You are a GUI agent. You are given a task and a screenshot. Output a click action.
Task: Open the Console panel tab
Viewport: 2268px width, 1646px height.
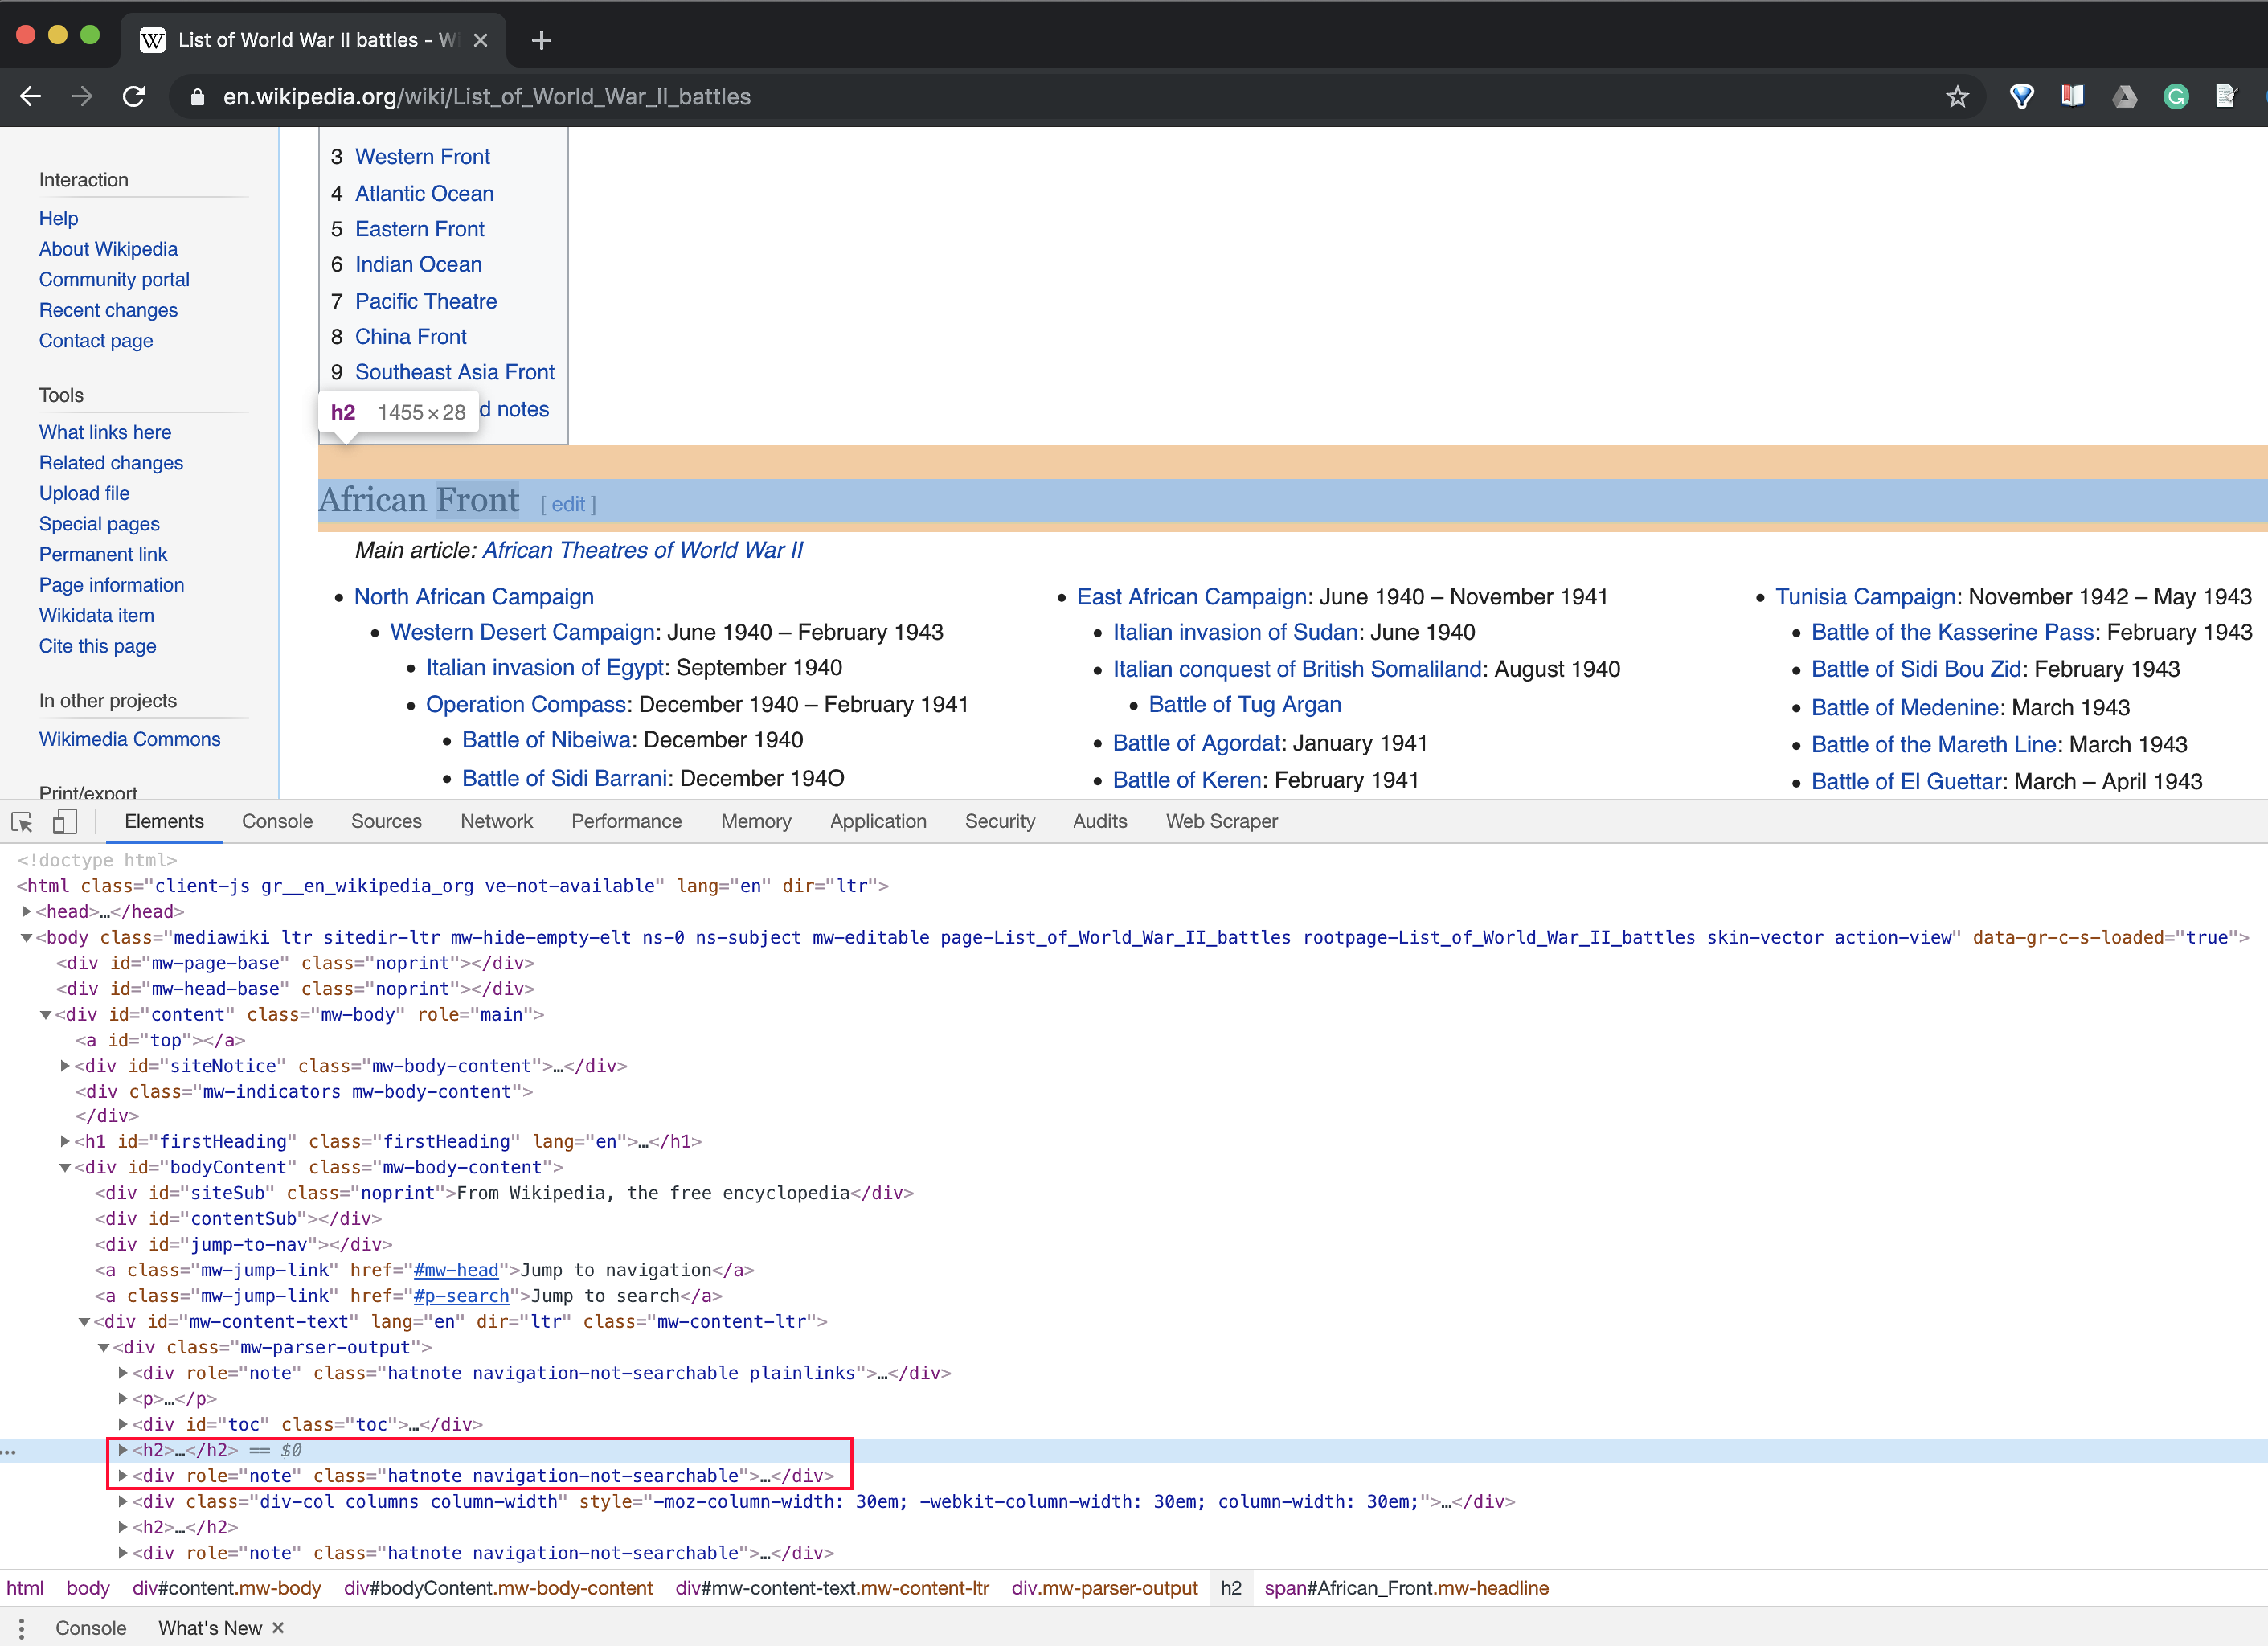tap(277, 822)
